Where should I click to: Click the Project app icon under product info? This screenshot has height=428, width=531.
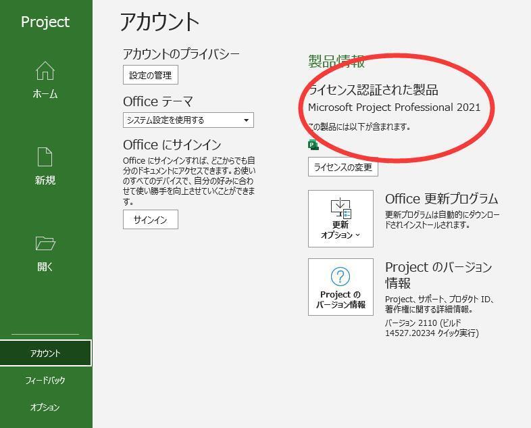click(313, 145)
